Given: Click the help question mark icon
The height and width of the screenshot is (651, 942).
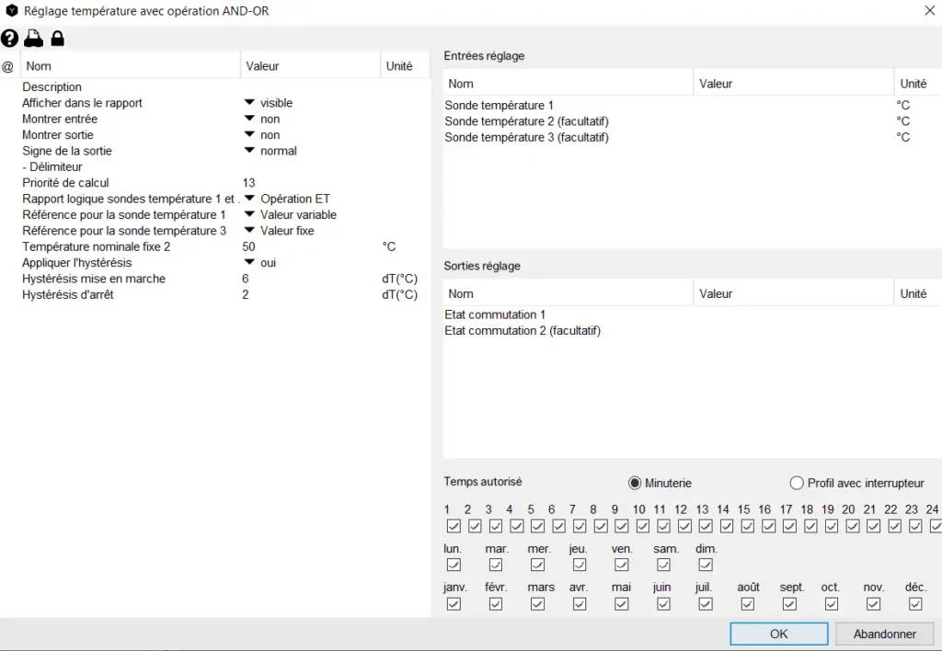Looking at the screenshot, I should point(10,39).
